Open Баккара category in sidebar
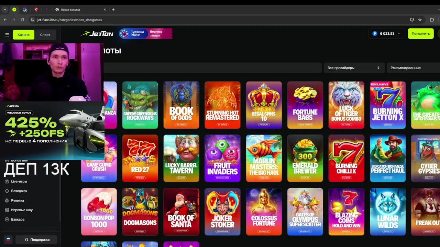The width and height of the screenshot is (440, 247). pyautogui.click(x=18, y=219)
